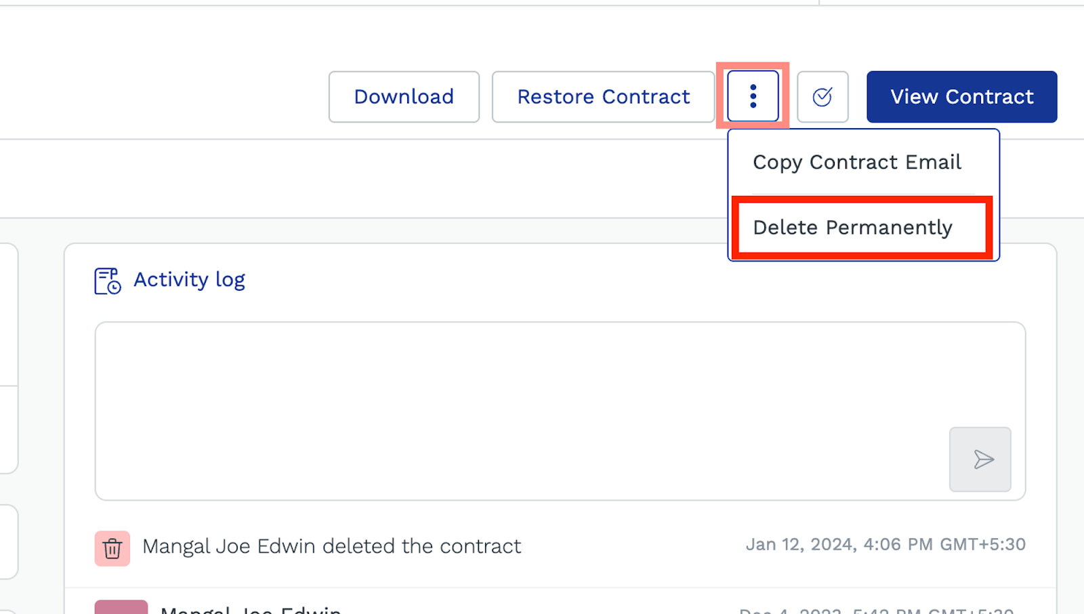
Task: Click the pink avatar below deletion entry
Action: tap(121, 607)
